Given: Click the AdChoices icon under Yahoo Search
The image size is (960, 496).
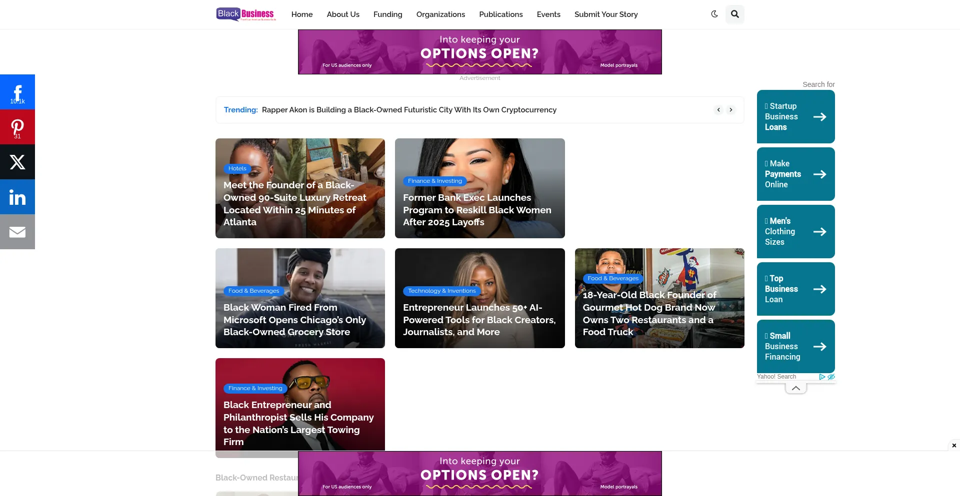Looking at the screenshot, I should [x=822, y=377].
